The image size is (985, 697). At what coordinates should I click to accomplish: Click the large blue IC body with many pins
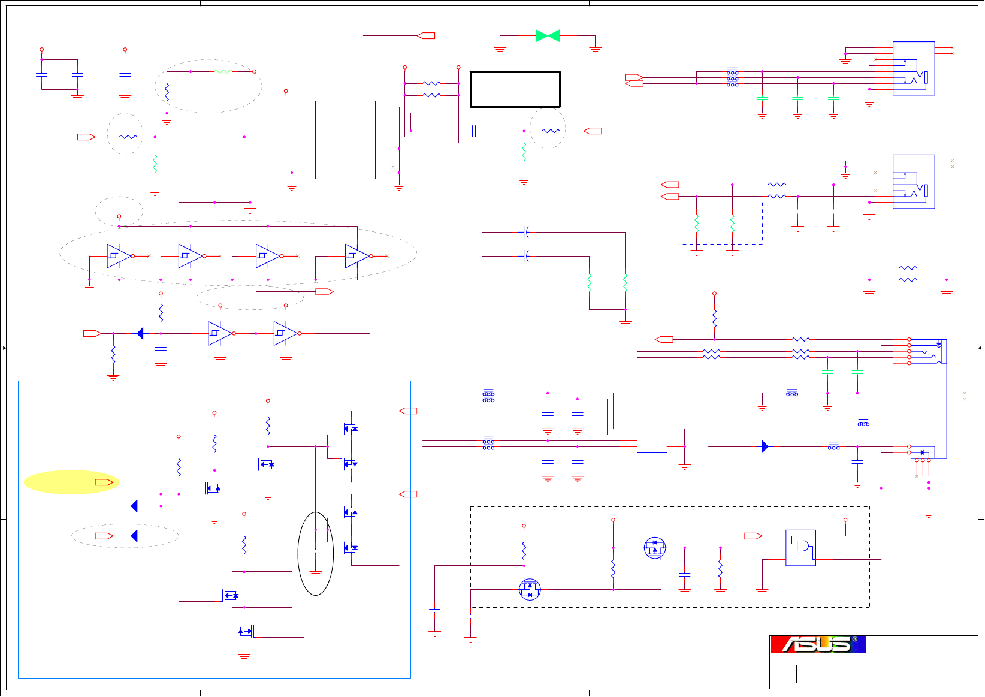(x=345, y=140)
